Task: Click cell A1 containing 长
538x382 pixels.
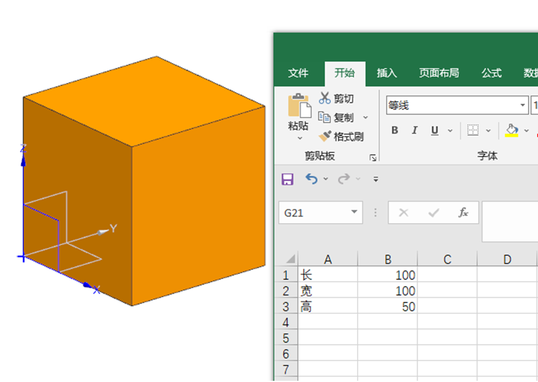Action: coord(327,275)
